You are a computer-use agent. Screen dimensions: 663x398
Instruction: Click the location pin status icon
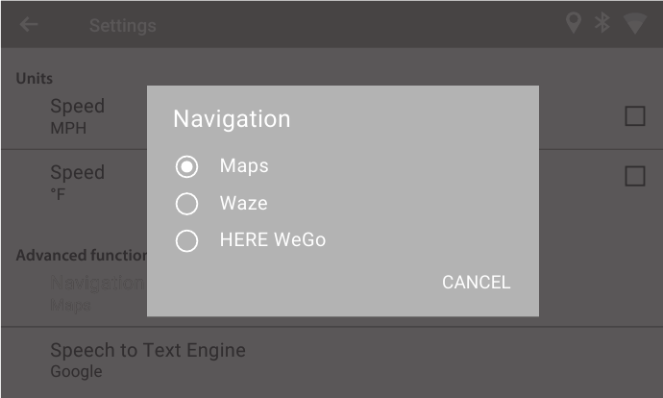[x=574, y=23]
